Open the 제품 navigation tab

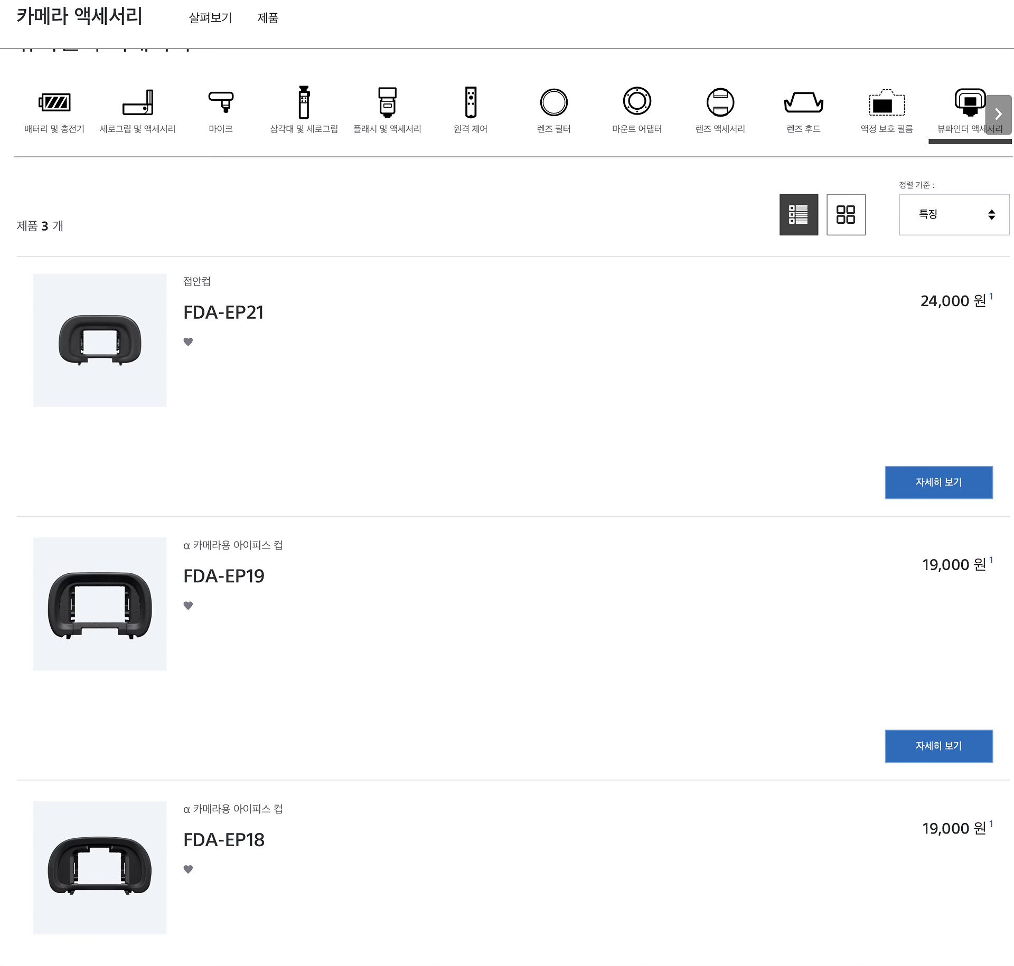pyautogui.click(x=268, y=18)
